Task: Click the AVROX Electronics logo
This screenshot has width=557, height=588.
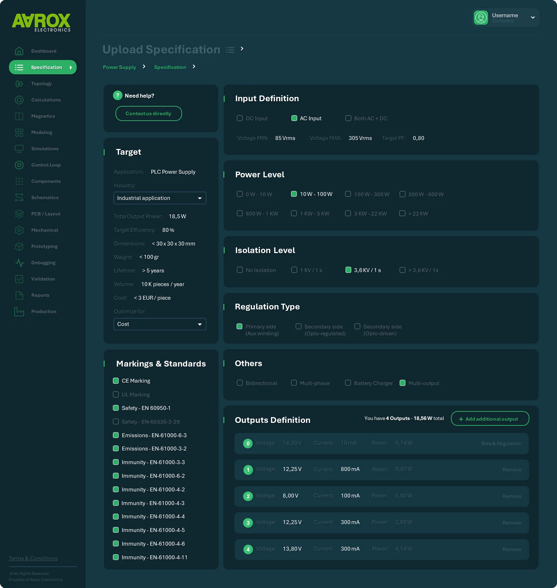Action: [41, 22]
